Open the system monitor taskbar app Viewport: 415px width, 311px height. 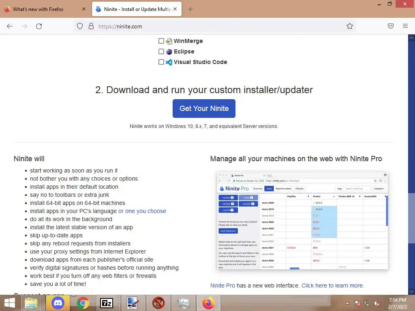tap(184, 303)
